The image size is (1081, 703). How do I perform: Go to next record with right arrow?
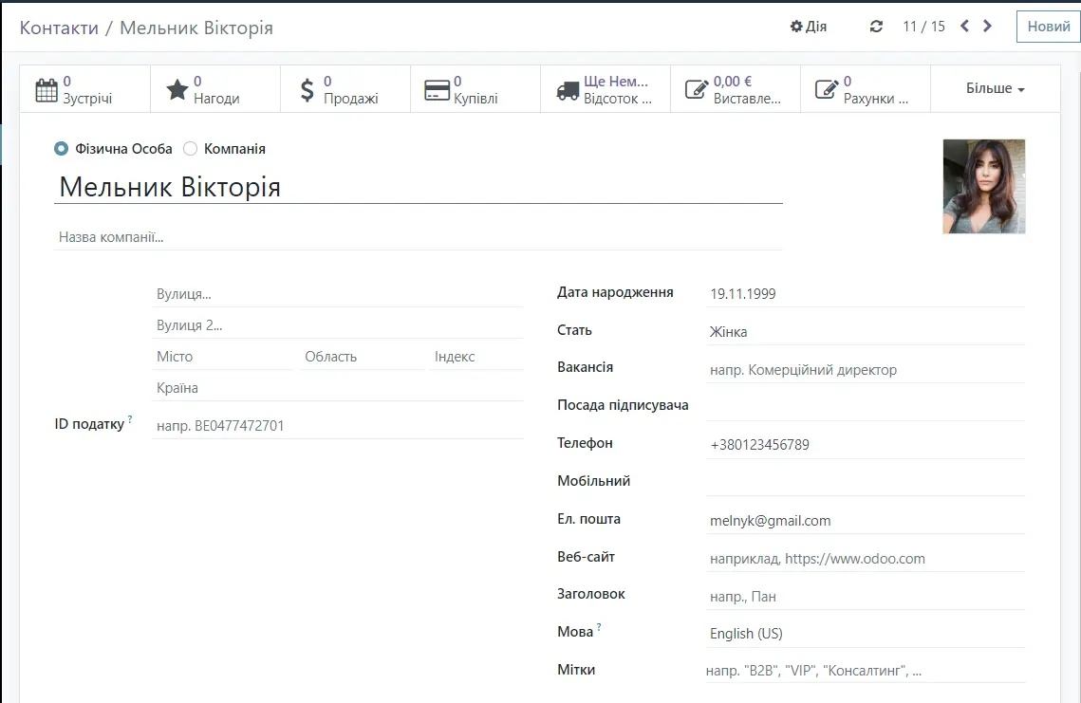(987, 26)
